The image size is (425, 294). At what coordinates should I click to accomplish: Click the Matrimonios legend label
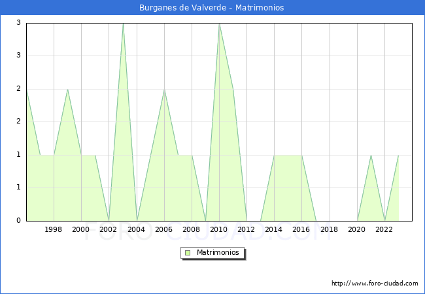coord(218,252)
